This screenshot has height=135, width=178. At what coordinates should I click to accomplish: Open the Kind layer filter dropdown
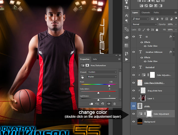[140, 19]
